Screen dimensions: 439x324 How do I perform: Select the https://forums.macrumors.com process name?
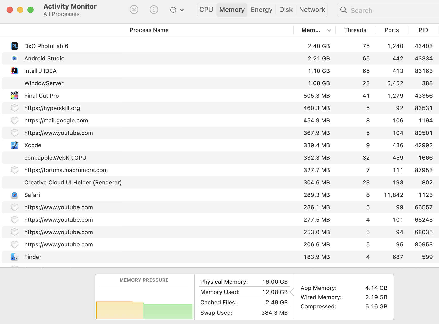click(66, 170)
